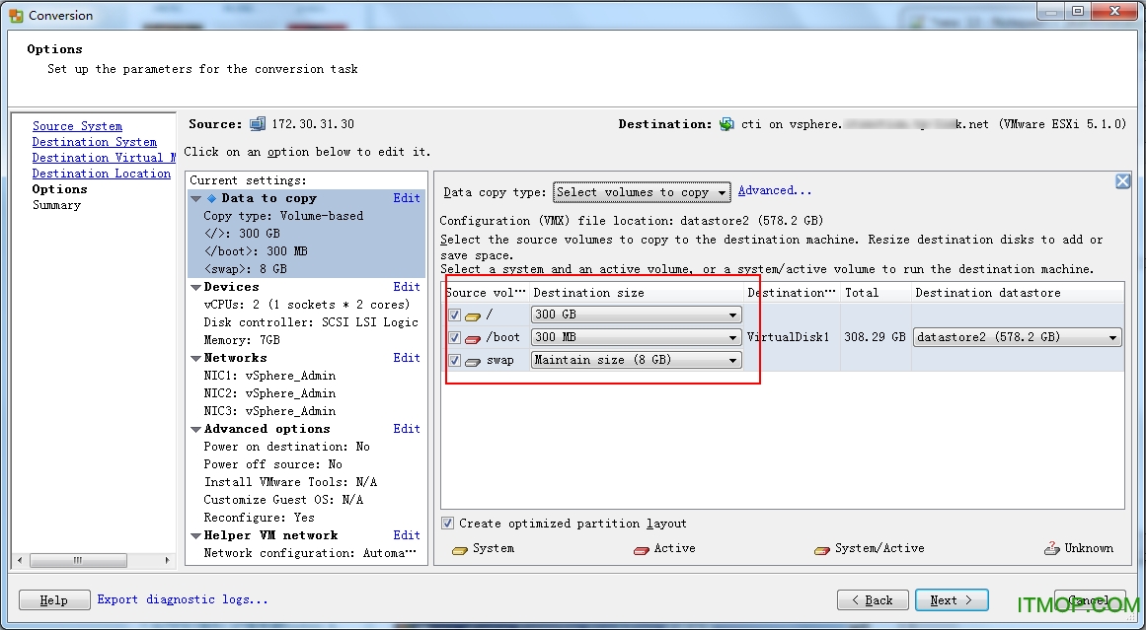Click the Back button
The height and width of the screenshot is (630, 1146).
coord(873,600)
